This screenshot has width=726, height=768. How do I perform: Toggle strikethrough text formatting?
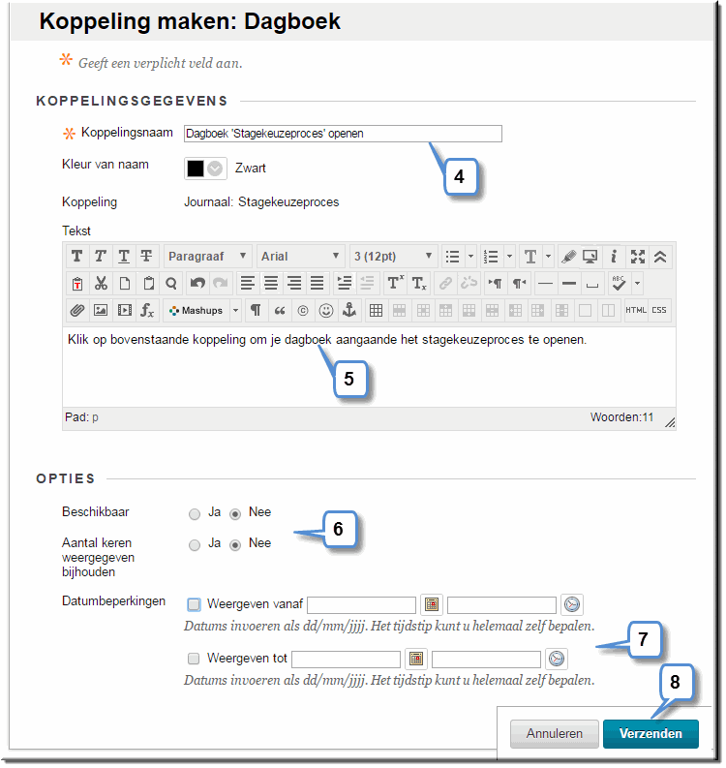point(146,257)
